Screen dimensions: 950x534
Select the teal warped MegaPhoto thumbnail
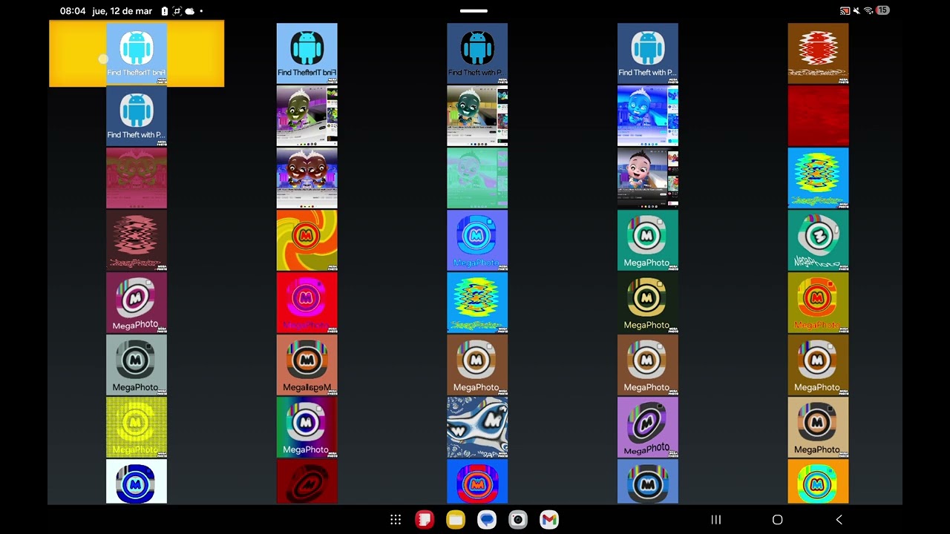coord(818,240)
